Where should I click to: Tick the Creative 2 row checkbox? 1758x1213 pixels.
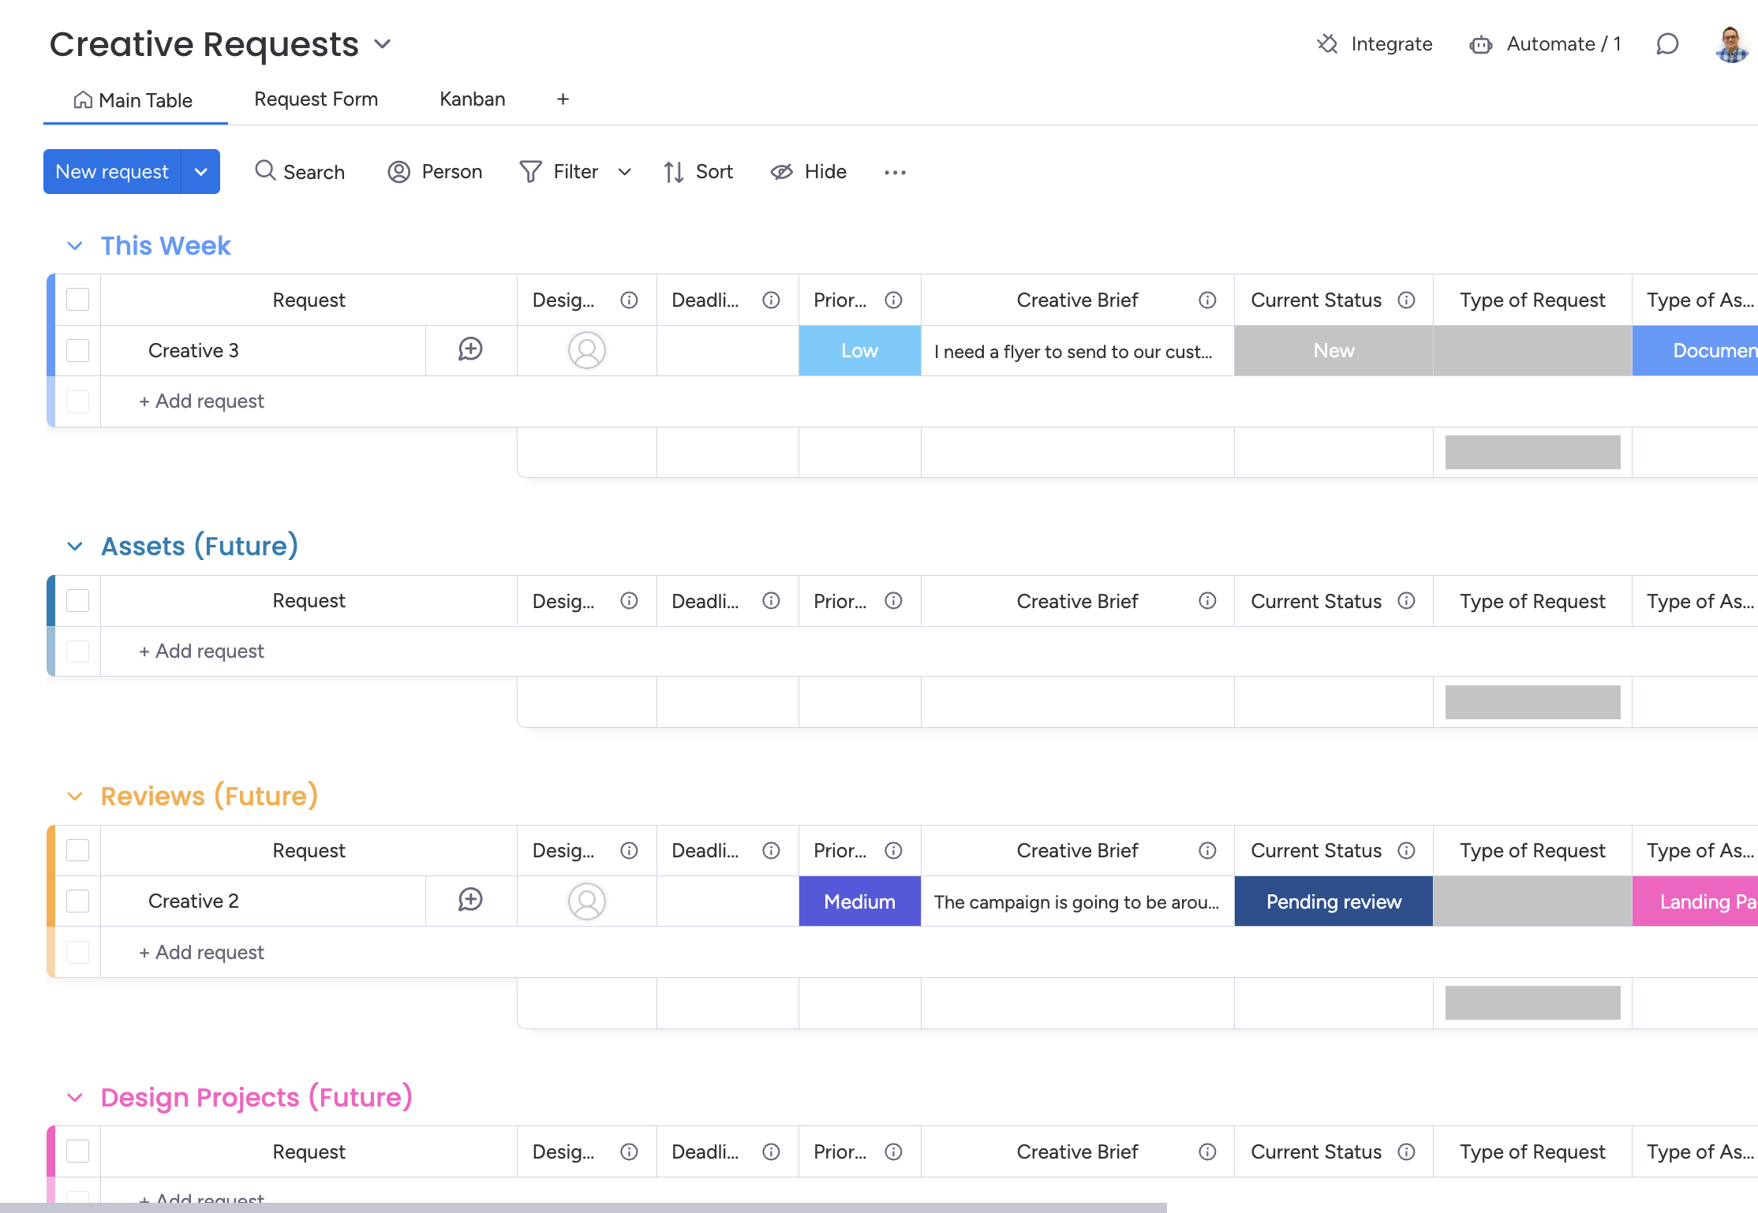pyautogui.click(x=78, y=901)
